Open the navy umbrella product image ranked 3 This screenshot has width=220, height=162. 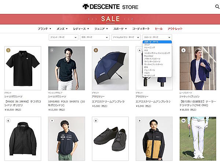(x=110, y=68)
